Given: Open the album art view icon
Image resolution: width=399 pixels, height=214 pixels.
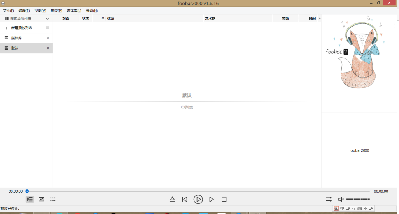Looking at the screenshot, I should (x=41, y=199).
